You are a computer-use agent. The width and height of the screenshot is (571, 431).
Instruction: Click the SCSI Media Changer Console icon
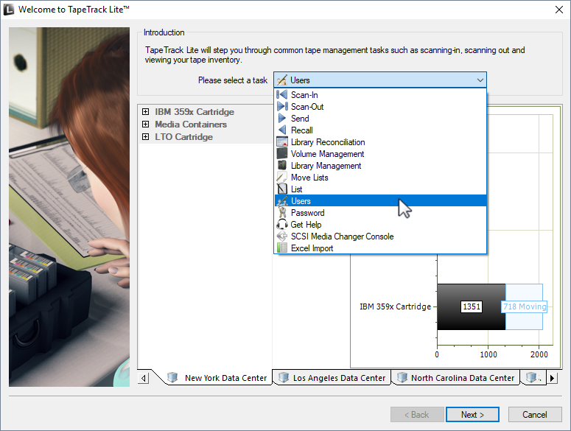pos(282,236)
